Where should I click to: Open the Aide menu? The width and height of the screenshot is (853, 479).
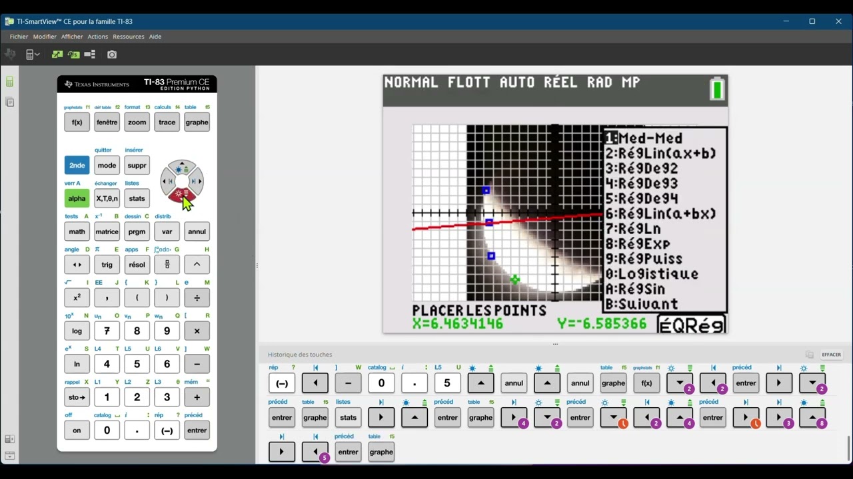point(155,37)
